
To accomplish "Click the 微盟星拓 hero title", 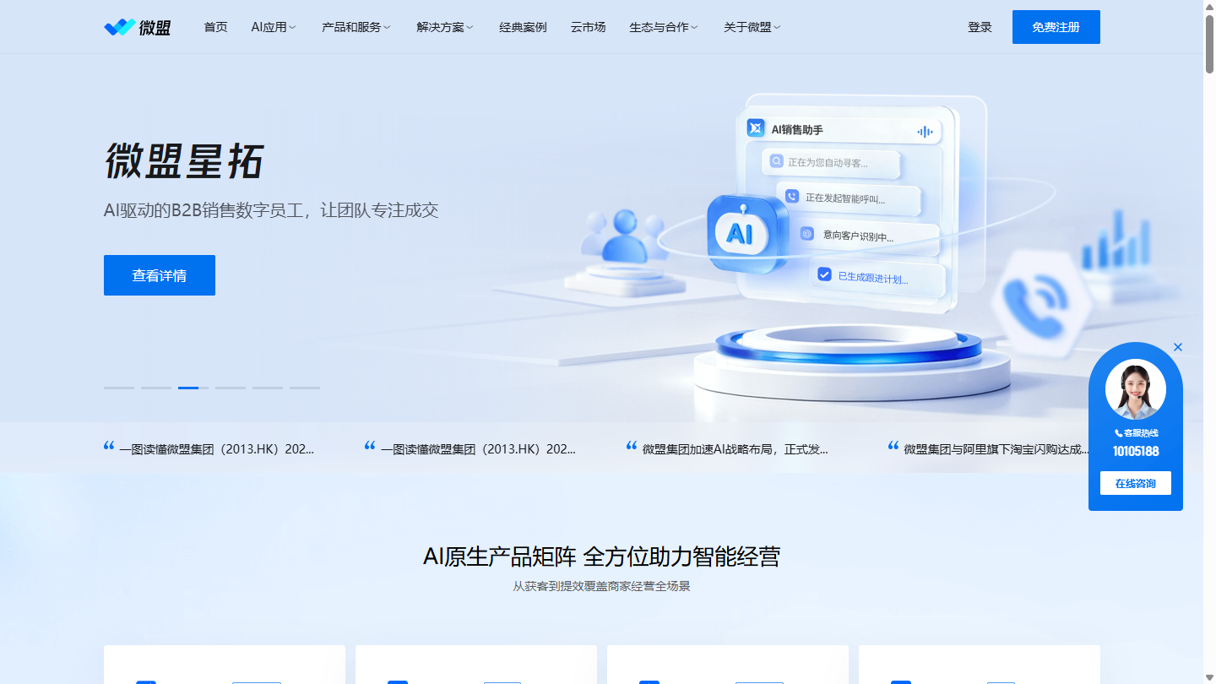I will tap(184, 160).
